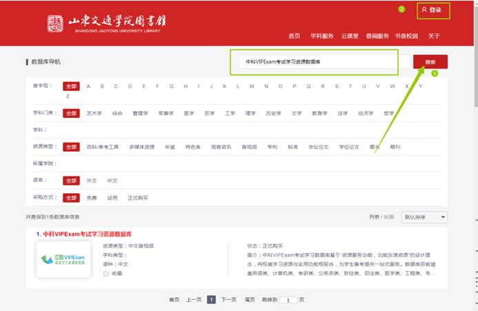
Task: Click the VIPExam database logo thumbnail
Action: 63,259
